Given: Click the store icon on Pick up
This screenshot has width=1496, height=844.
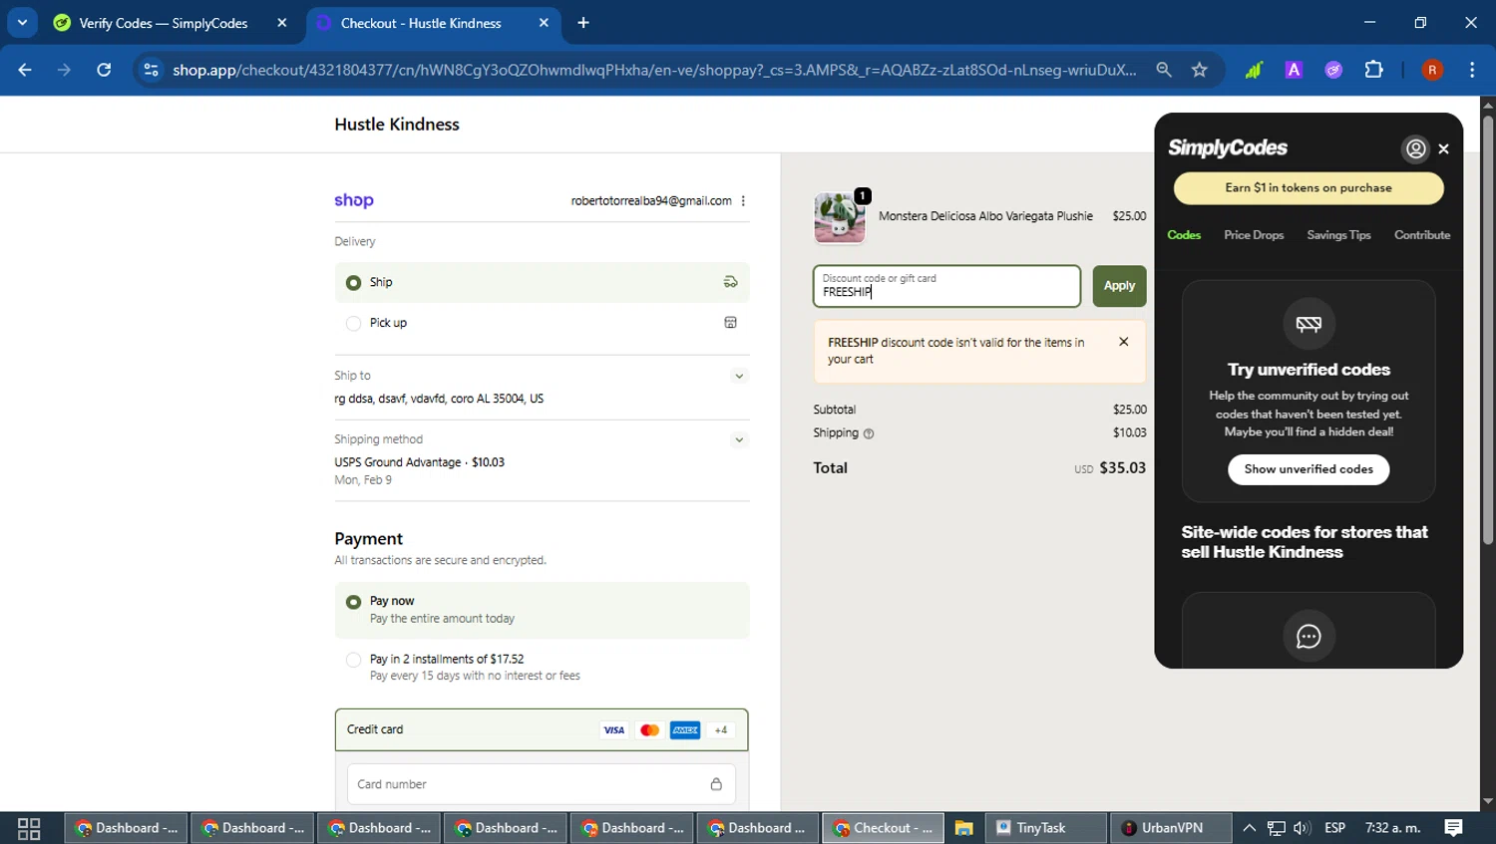Looking at the screenshot, I should click(x=730, y=323).
